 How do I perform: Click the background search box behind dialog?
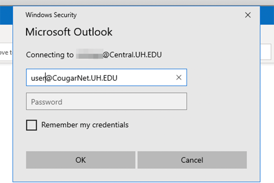[267, 51]
